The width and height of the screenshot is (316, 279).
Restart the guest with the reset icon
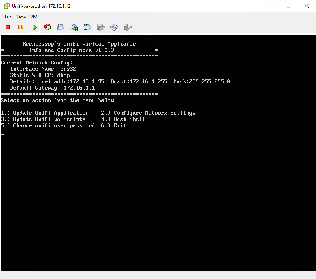[48, 27]
